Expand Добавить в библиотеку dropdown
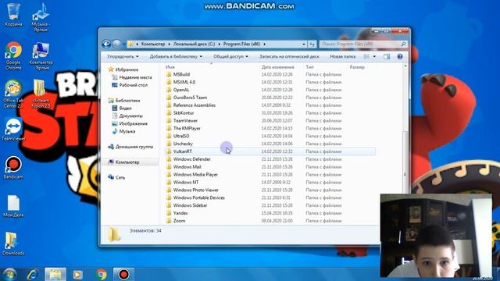The image size is (500, 281). [x=176, y=56]
